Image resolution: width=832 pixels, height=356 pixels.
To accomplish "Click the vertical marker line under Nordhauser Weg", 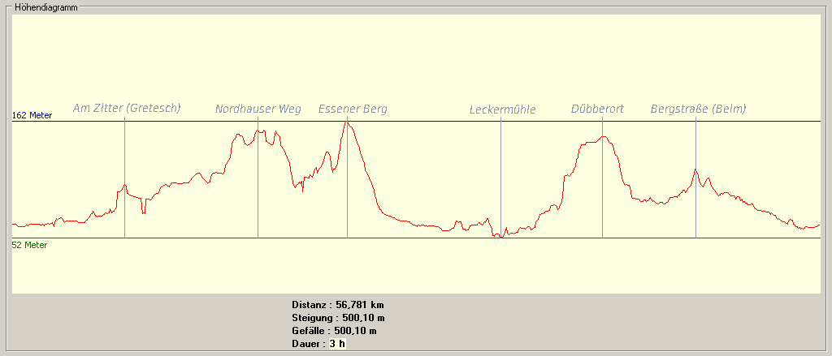I will [258, 195].
